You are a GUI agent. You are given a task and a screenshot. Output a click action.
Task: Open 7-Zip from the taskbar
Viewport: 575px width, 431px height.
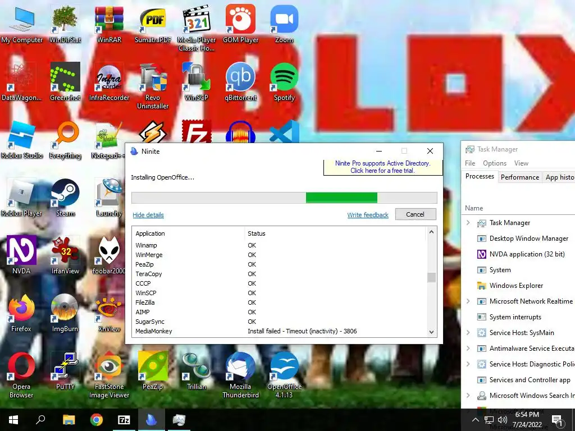(124, 420)
